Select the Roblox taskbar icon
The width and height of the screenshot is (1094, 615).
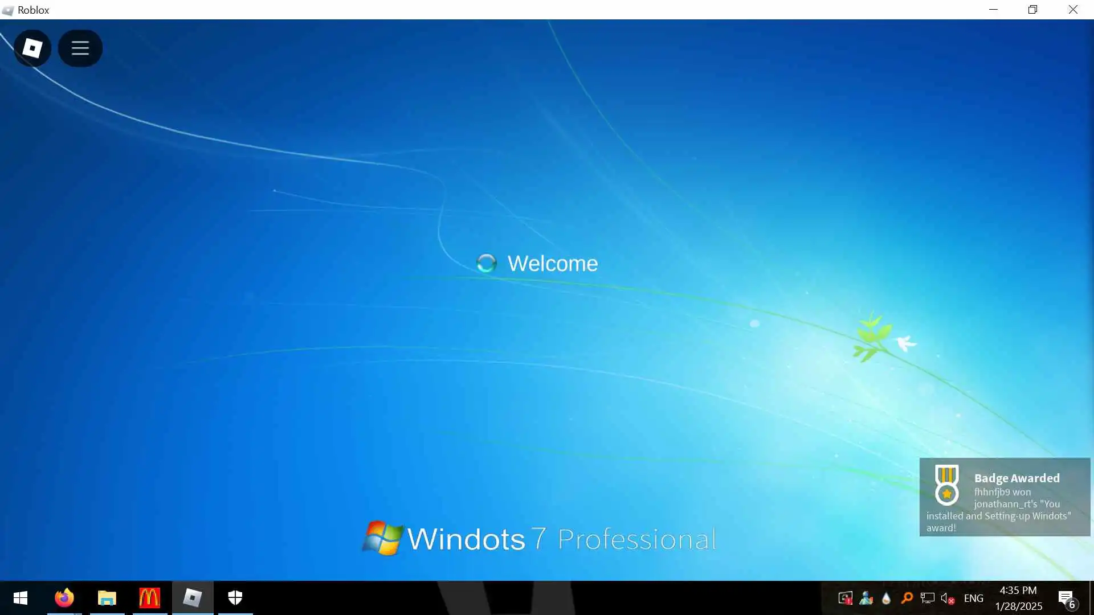click(x=193, y=598)
